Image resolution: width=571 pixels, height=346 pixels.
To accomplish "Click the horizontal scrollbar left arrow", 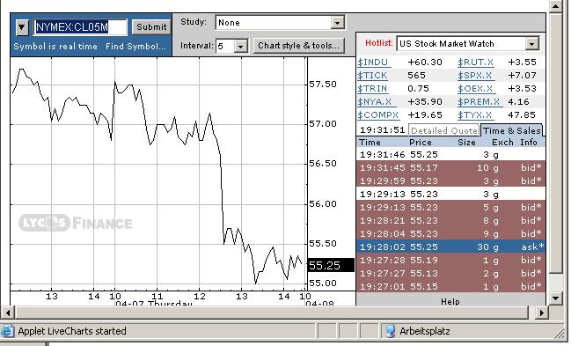I will [x=8, y=313].
